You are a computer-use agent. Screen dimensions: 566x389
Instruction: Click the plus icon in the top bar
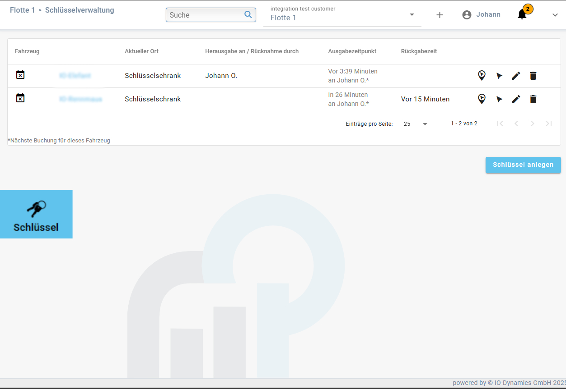tap(440, 15)
